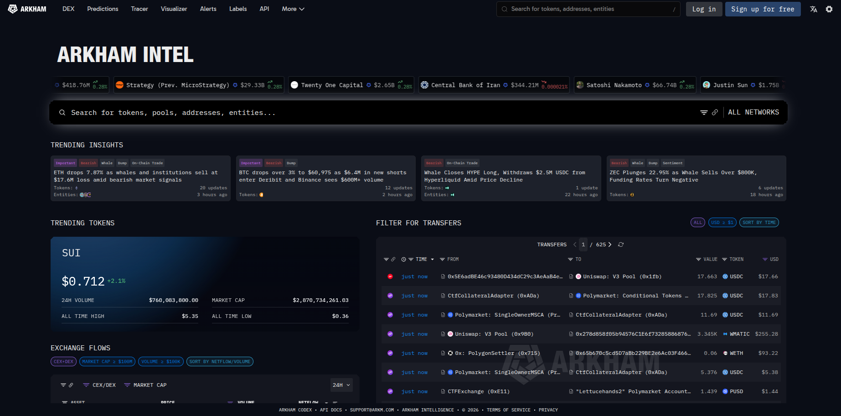The image size is (841, 416).
Task: Go to next transfers page
Action: (x=610, y=244)
